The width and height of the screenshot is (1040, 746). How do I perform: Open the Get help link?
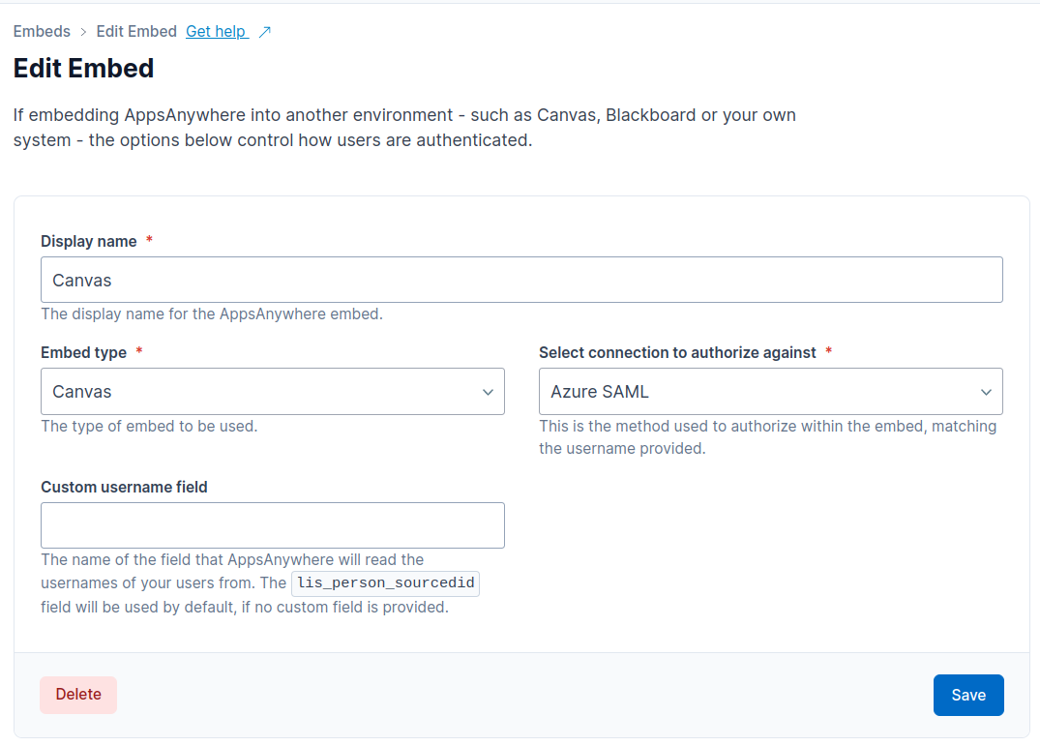click(x=216, y=32)
